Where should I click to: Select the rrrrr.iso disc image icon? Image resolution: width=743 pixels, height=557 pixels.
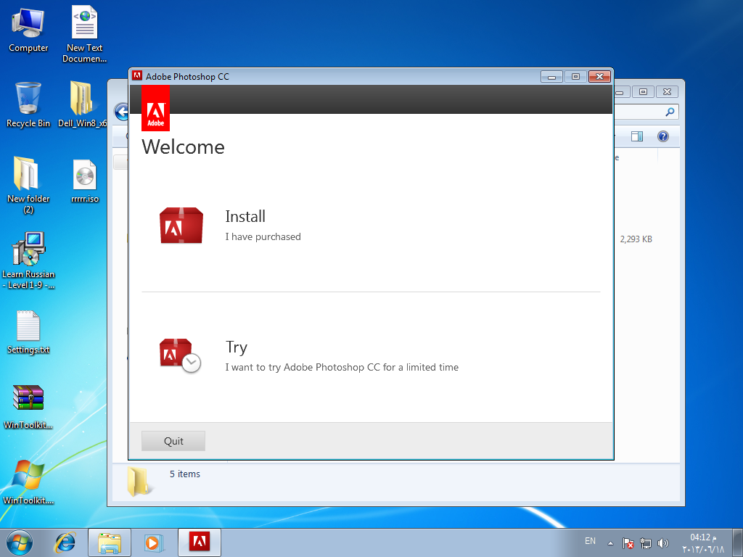[85, 181]
